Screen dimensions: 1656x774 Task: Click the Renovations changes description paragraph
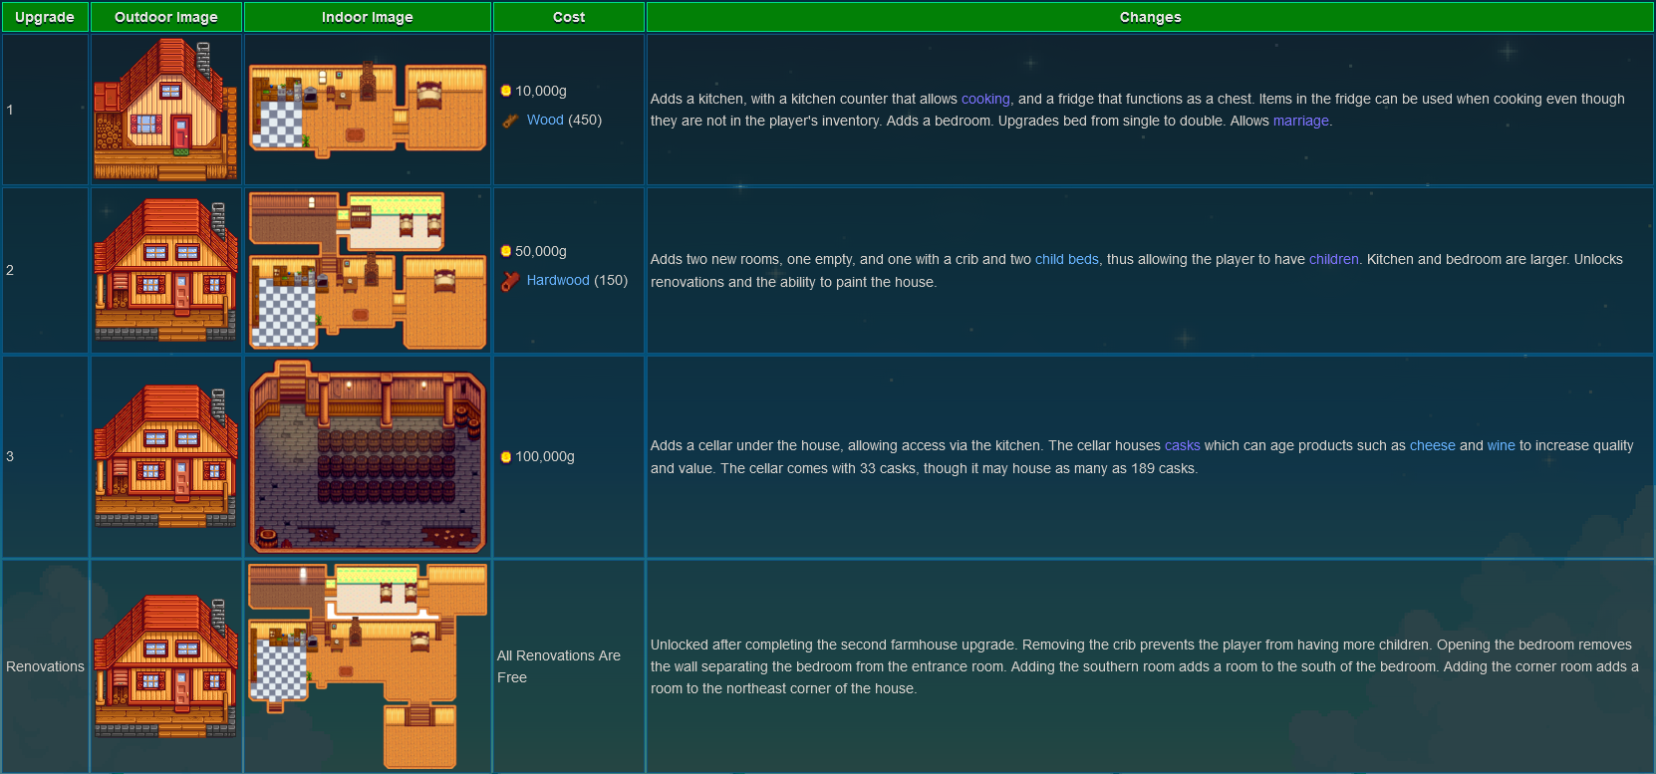pos(1145,666)
